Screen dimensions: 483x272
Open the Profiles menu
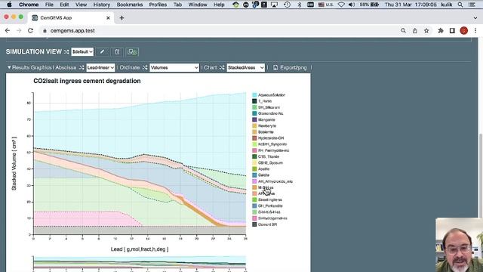point(158,5)
